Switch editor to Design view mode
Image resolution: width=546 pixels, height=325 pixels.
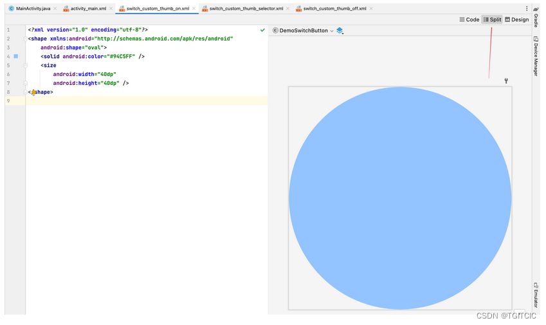pos(517,19)
